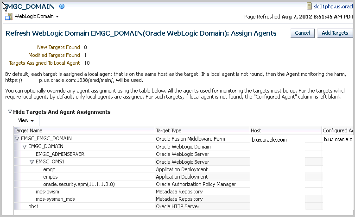The image size is (355, 217).
Task: Collapse the EMGC_OMS1 tree node
Action: (x=32, y=162)
